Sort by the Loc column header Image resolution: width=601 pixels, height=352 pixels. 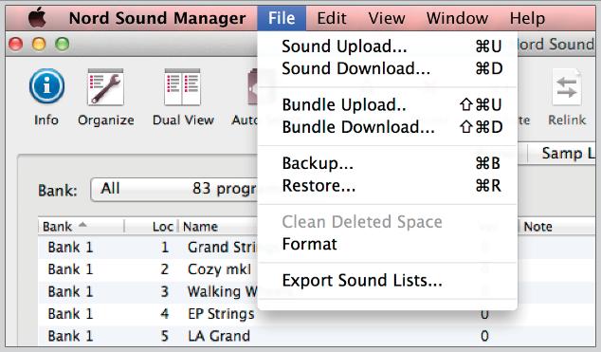(x=162, y=227)
